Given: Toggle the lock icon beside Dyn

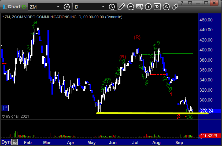Looking at the screenshot, I should click(14, 142).
